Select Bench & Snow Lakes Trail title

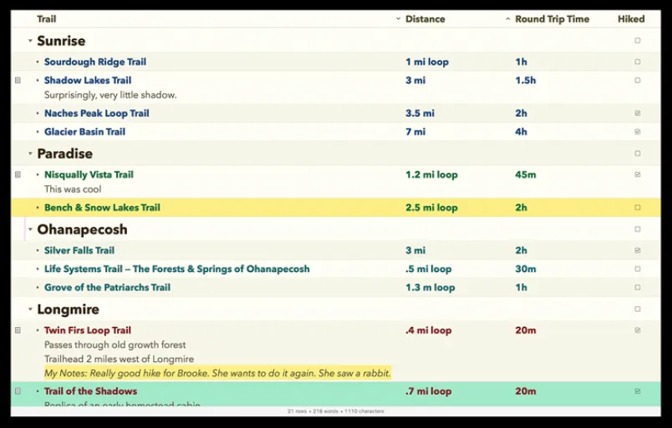[102, 207]
